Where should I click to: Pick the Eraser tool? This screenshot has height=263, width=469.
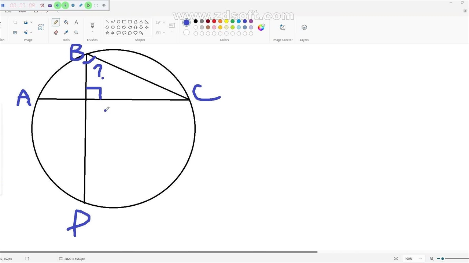(x=56, y=33)
